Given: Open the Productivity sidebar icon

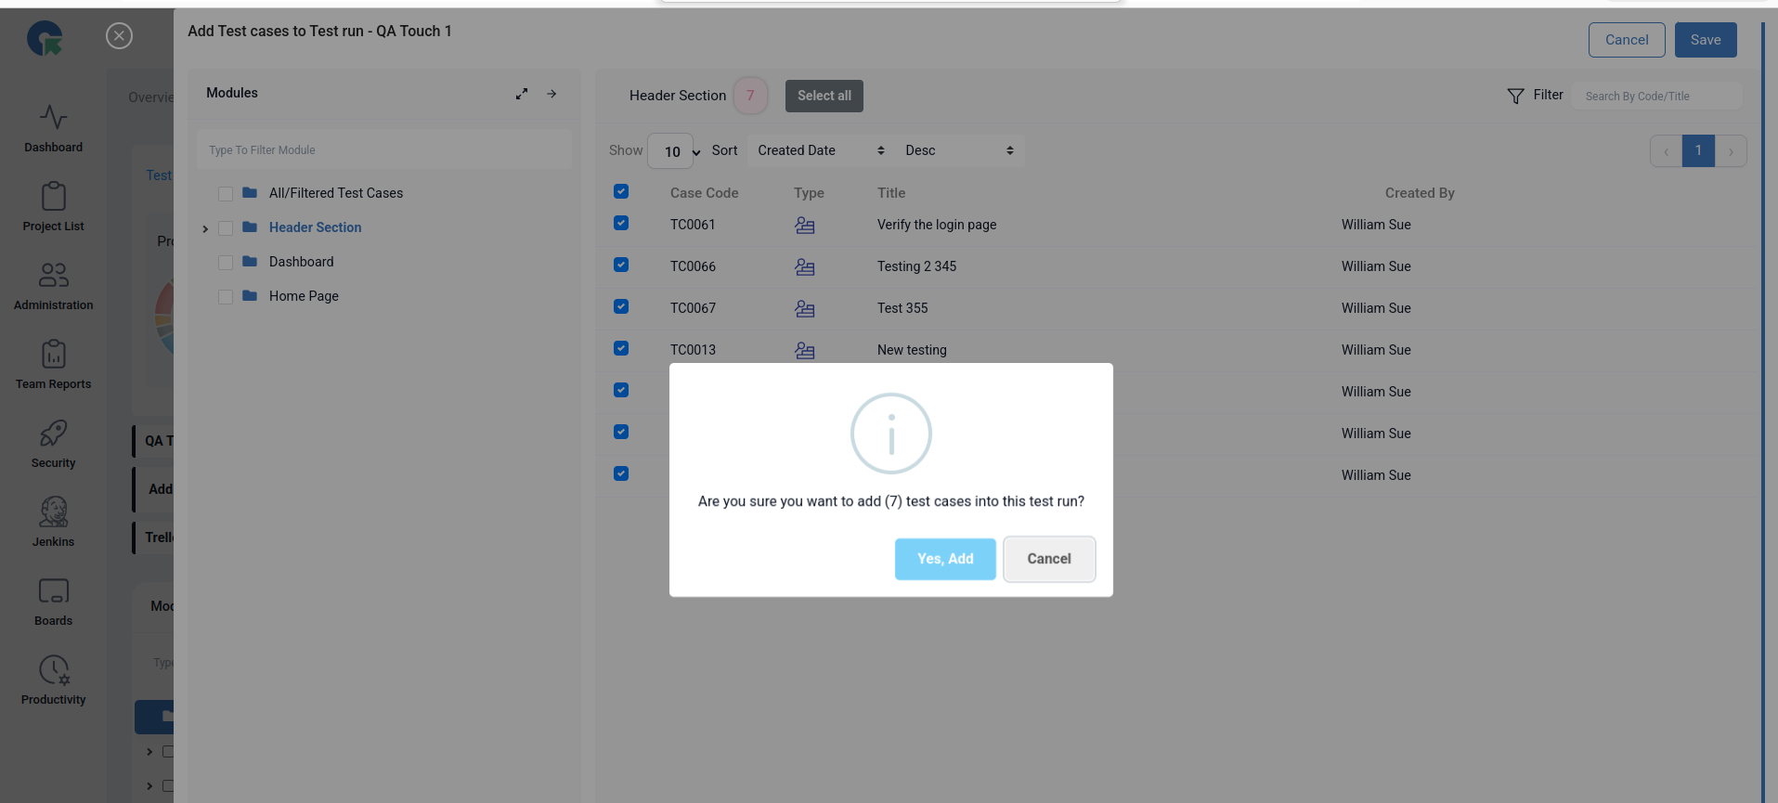Looking at the screenshot, I should [53, 670].
